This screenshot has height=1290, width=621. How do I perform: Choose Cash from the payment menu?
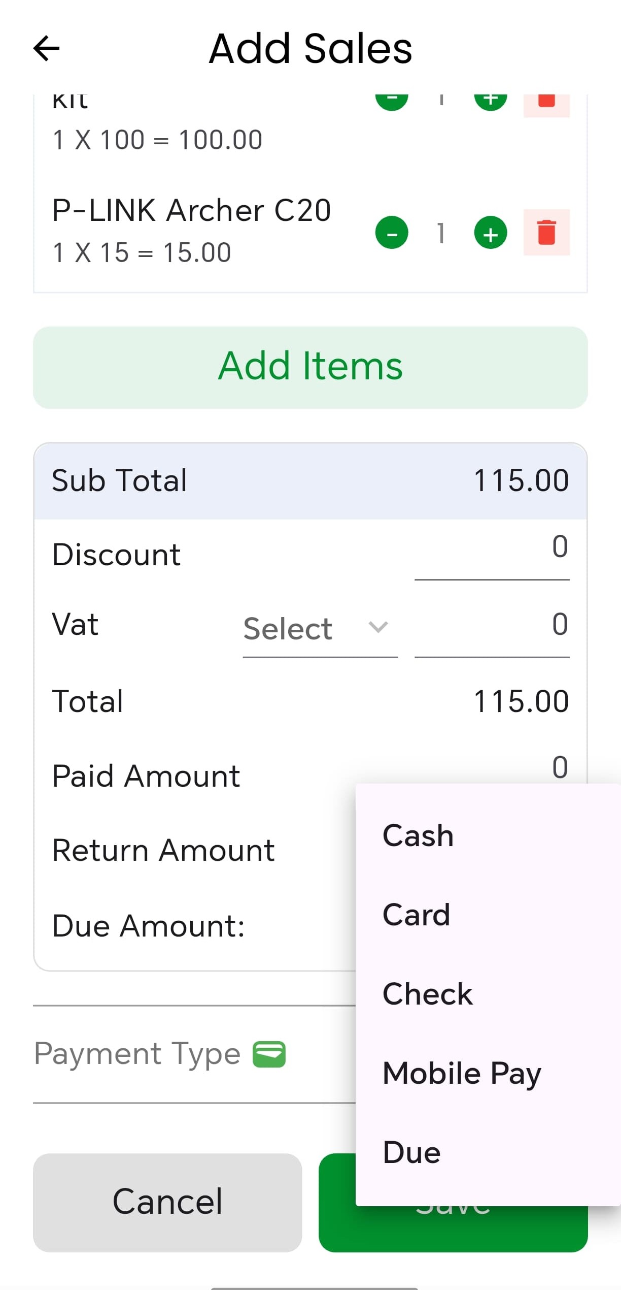click(x=418, y=835)
